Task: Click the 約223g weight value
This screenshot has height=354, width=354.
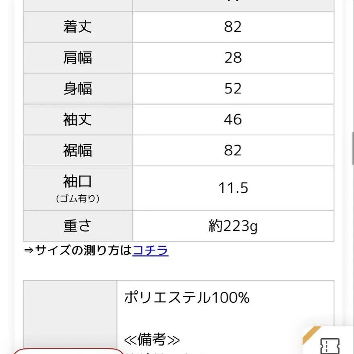Action: 233,226
